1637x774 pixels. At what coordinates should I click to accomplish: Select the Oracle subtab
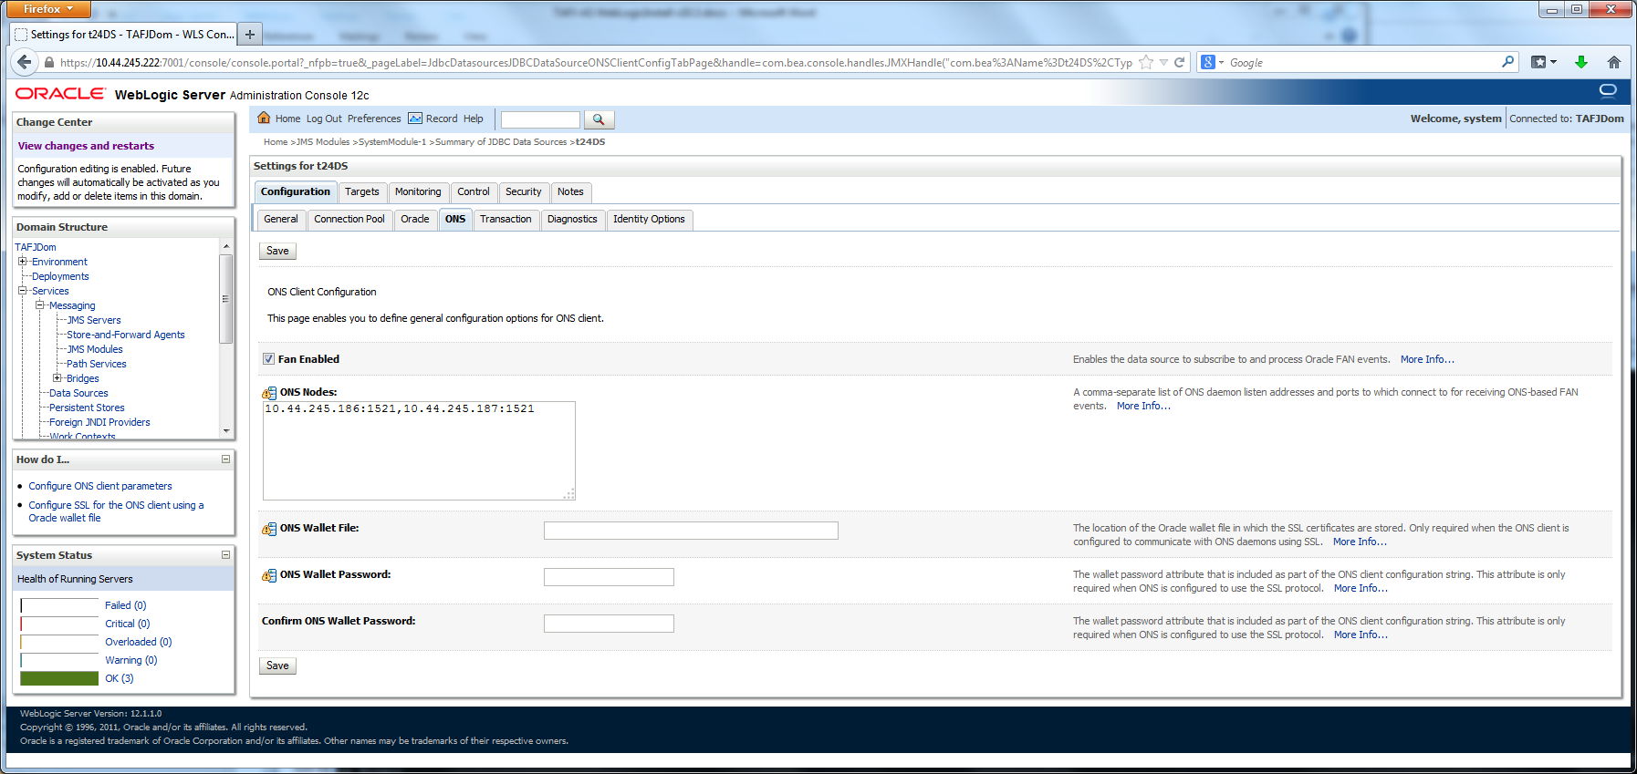(415, 219)
